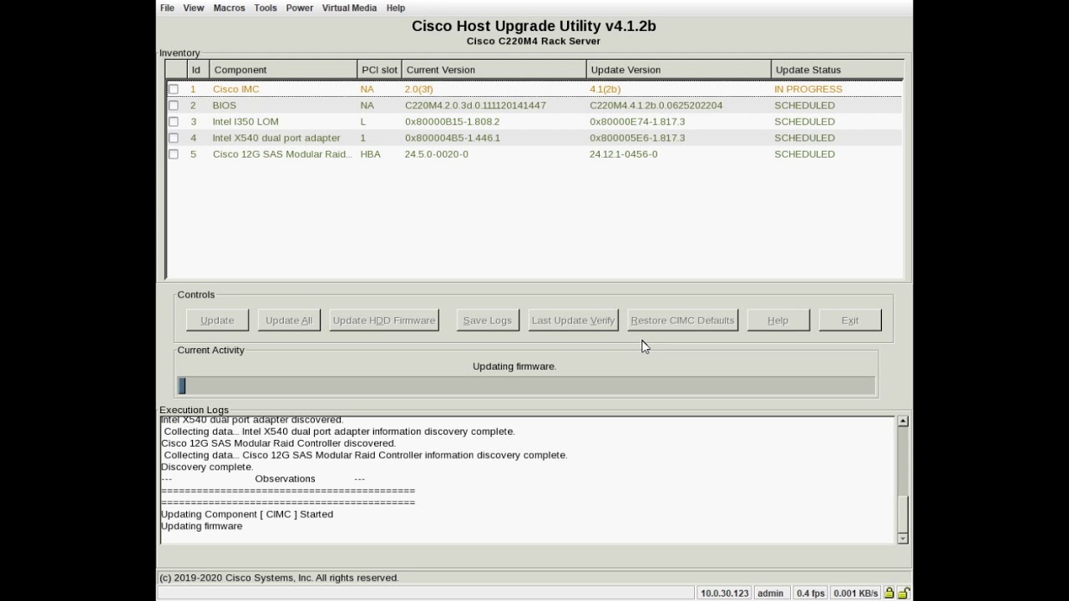Tick the checkbox for BIOS row
The image size is (1069, 601).
pos(174,105)
